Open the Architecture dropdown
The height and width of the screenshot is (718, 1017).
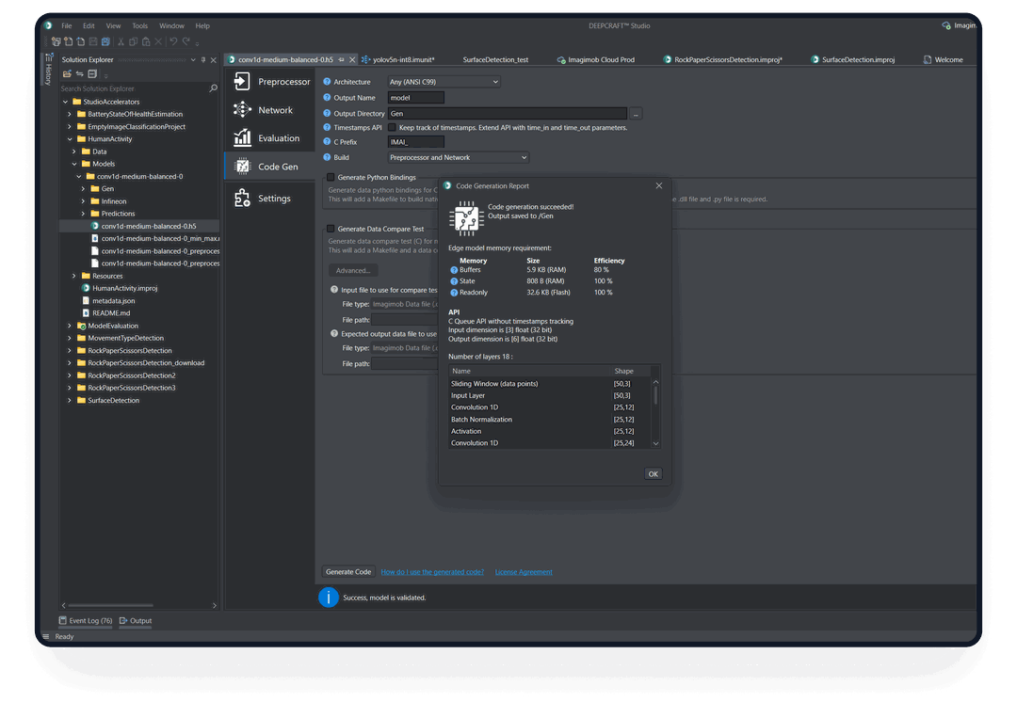(x=444, y=82)
